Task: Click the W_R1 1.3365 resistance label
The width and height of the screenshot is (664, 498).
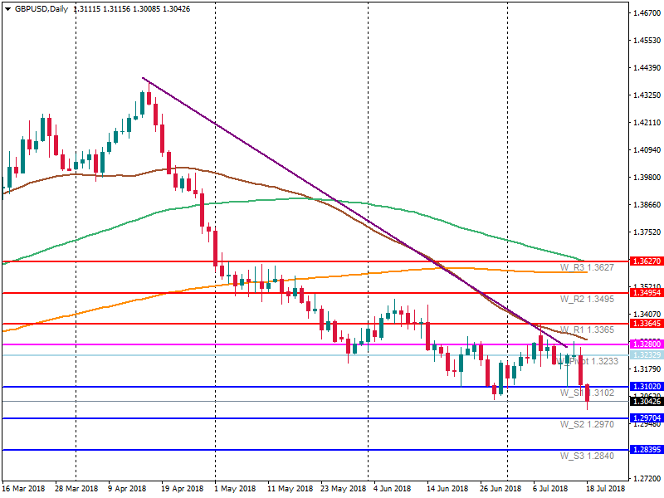Action: [x=586, y=330]
